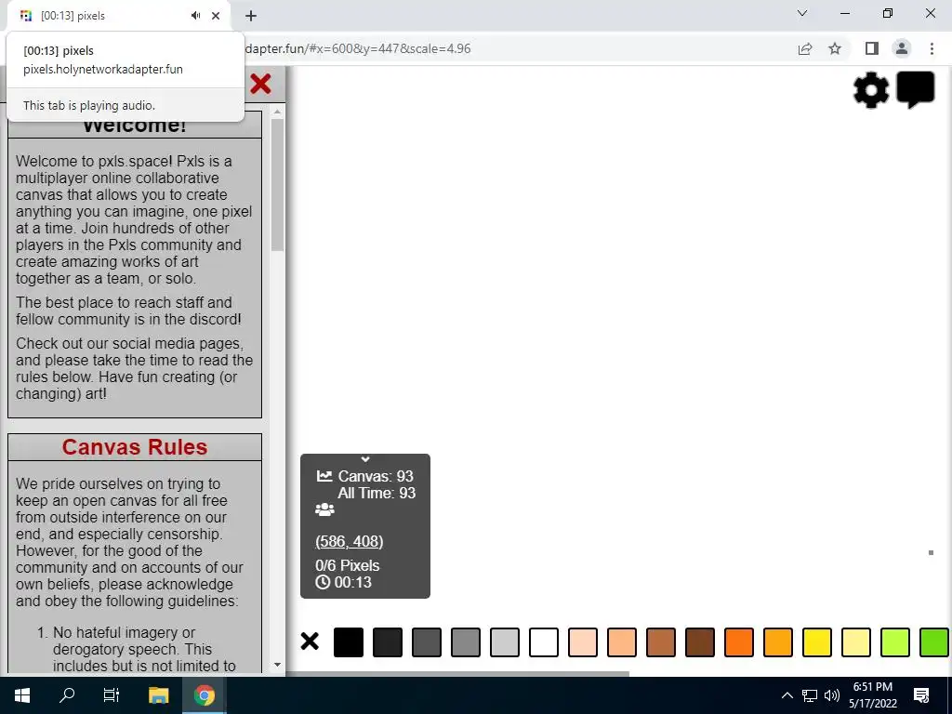Select the pale yellow swatch
The width and height of the screenshot is (952, 714).
coord(856,642)
